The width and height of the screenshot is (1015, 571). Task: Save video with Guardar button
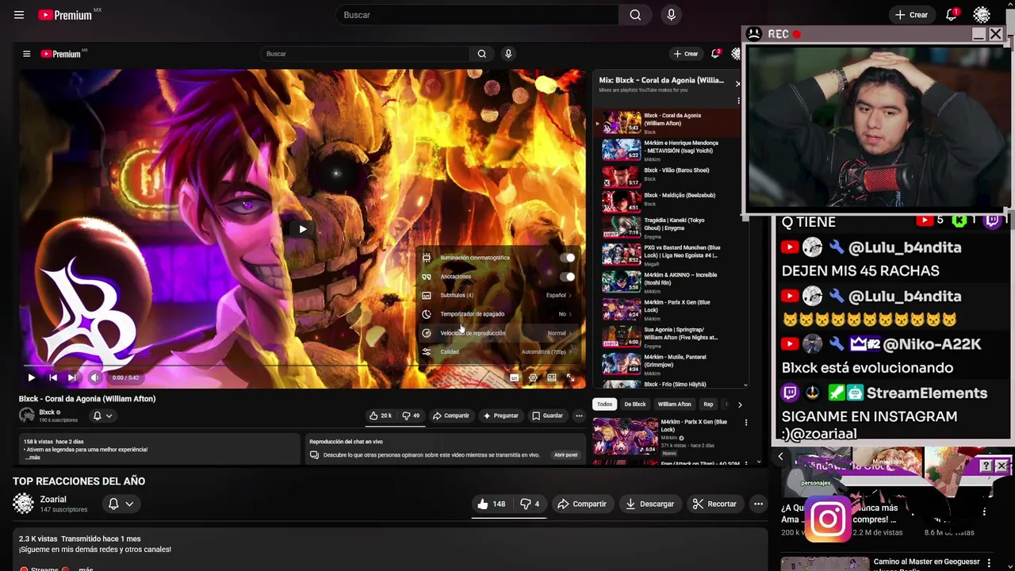click(x=547, y=416)
